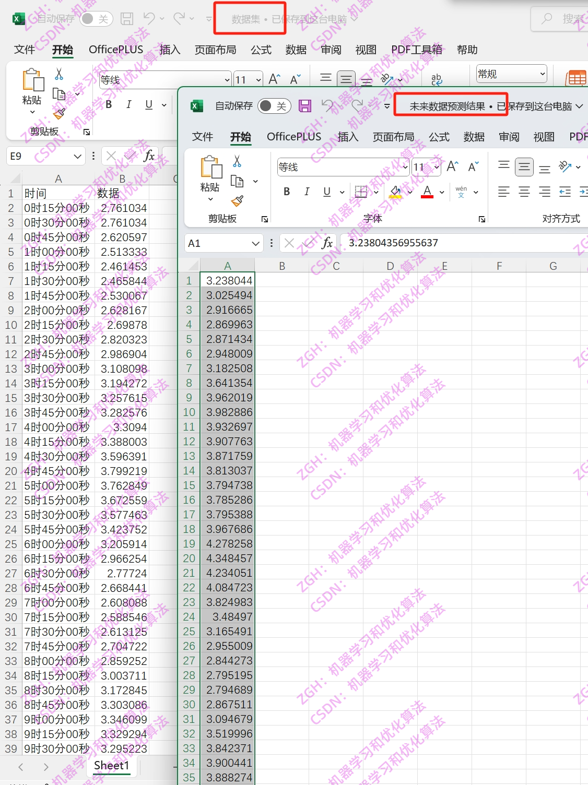Screen dimensions: 588x785
Task: Click Undo arrow in 未来数据预测结果 window
Action: point(328,106)
